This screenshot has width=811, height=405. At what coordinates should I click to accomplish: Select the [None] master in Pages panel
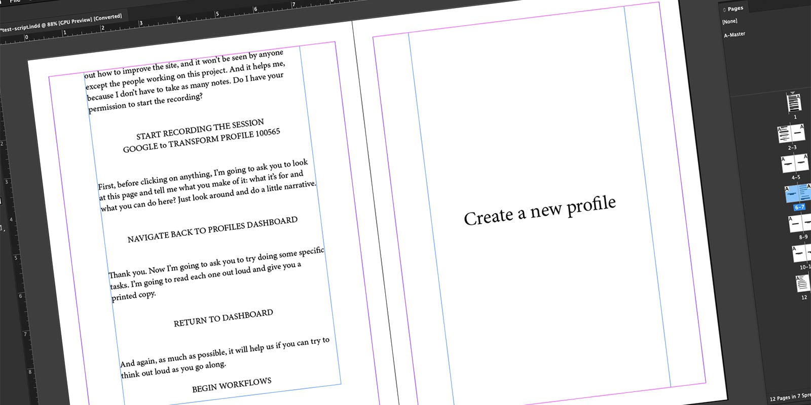[x=730, y=21]
